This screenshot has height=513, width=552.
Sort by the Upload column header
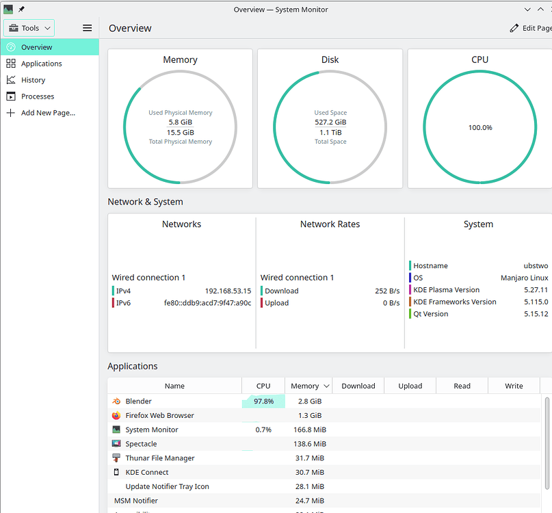pyautogui.click(x=410, y=386)
